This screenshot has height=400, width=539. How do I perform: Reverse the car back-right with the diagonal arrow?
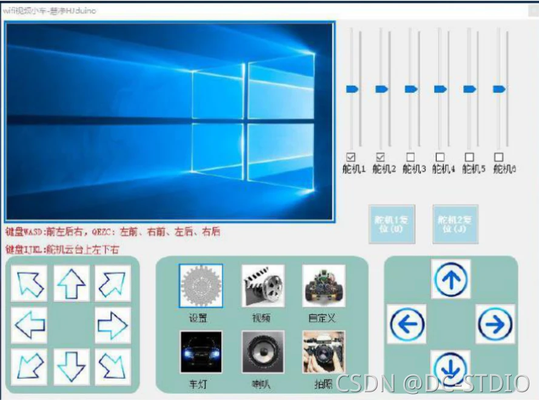pyautogui.click(x=113, y=367)
